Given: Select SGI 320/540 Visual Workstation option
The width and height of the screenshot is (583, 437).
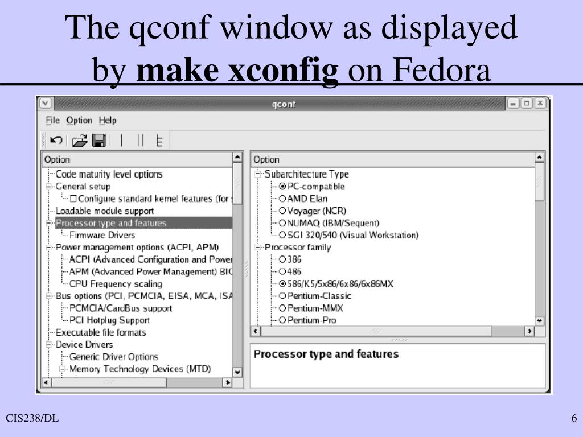Looking at the screenshot, I should click(282, 235).
